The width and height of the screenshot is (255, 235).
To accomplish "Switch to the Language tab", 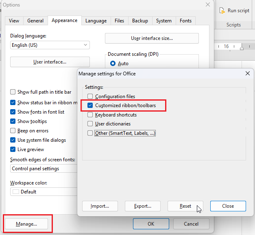I will (96, 21).
